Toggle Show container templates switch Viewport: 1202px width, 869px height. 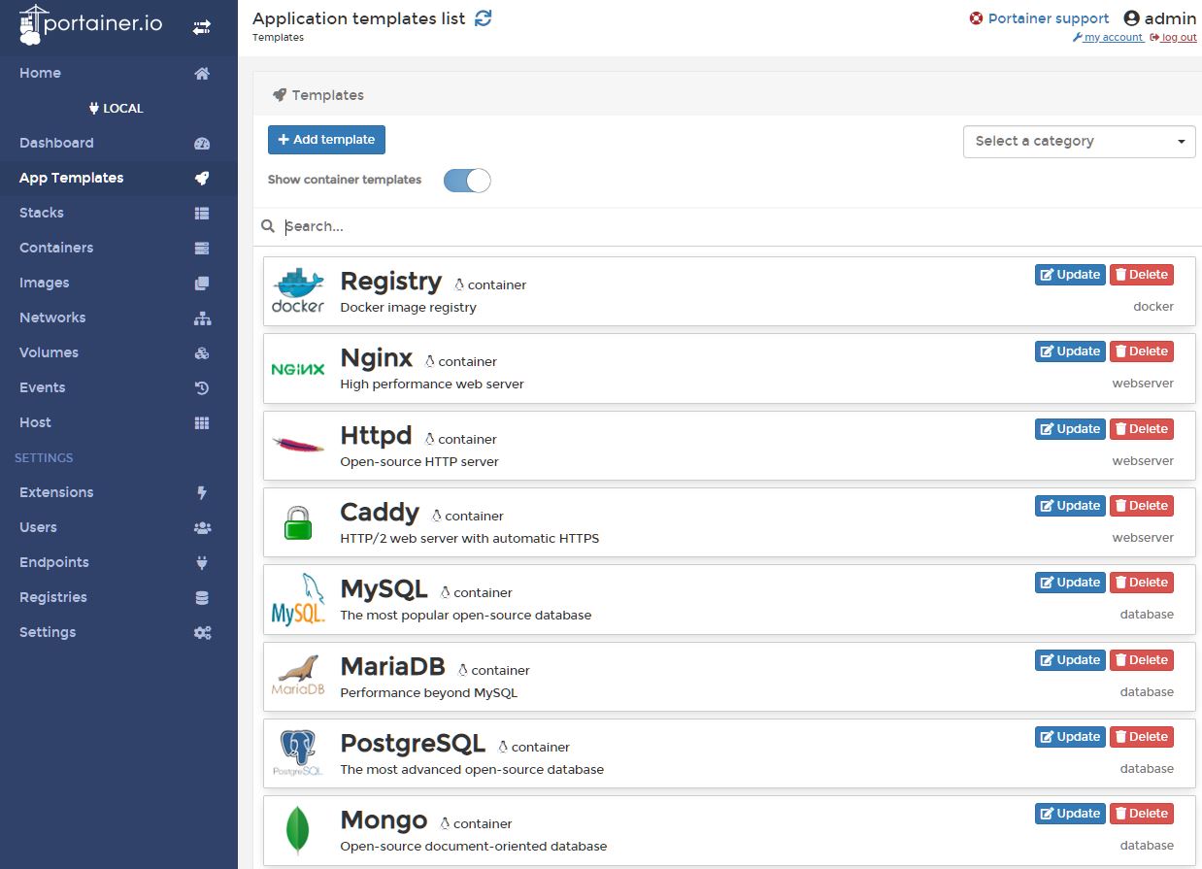click(x=467, y=181)
